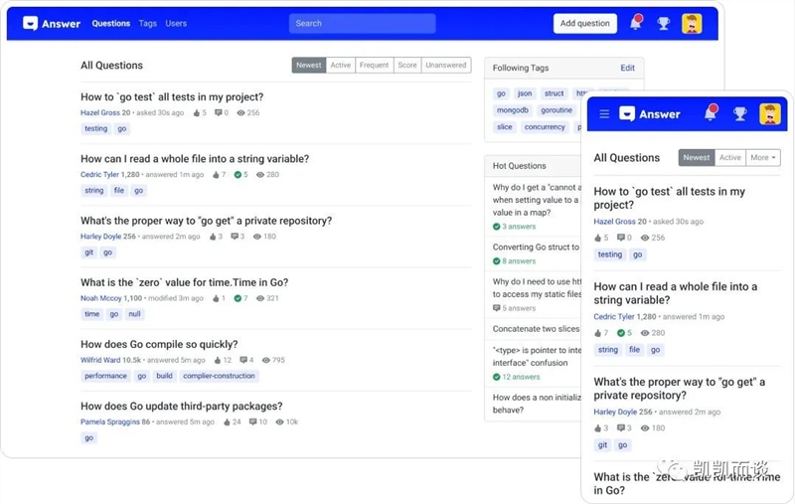Open question 'How does Go compile so quickly?'
Viewport: 795px width, 504px height.
pos(159,344)
